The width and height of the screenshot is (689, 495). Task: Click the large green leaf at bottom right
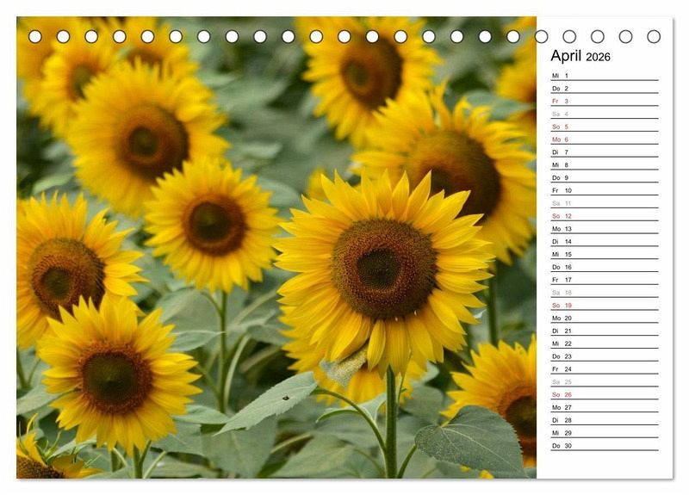[x=474, y=439]
